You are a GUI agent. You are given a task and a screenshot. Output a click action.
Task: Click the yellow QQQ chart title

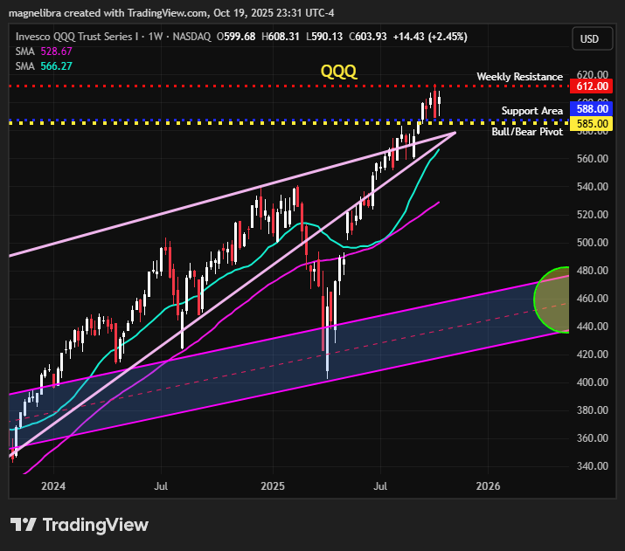click(x=339, y=72)
